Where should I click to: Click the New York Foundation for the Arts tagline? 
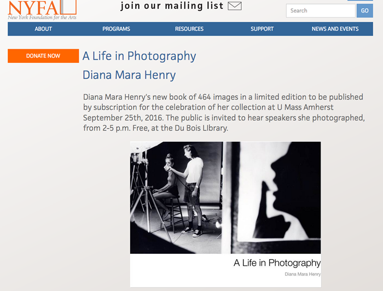click(x=42, y=18)
